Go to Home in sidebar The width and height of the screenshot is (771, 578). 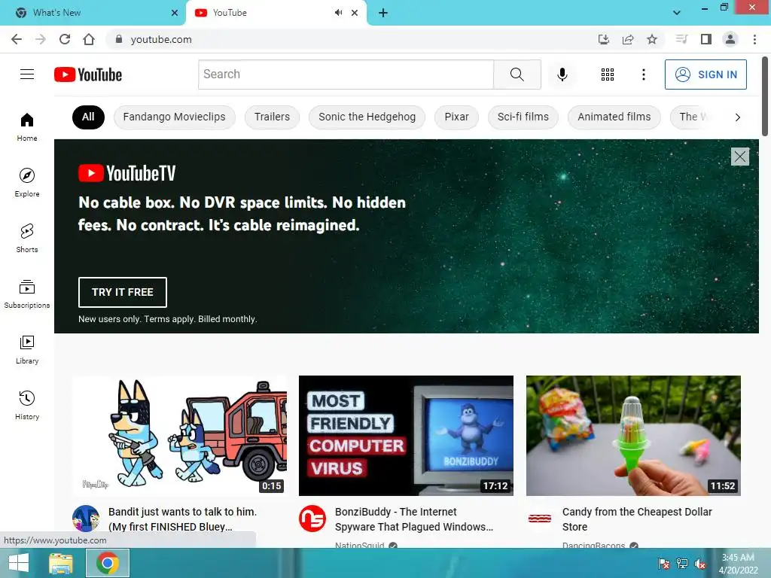27,126
